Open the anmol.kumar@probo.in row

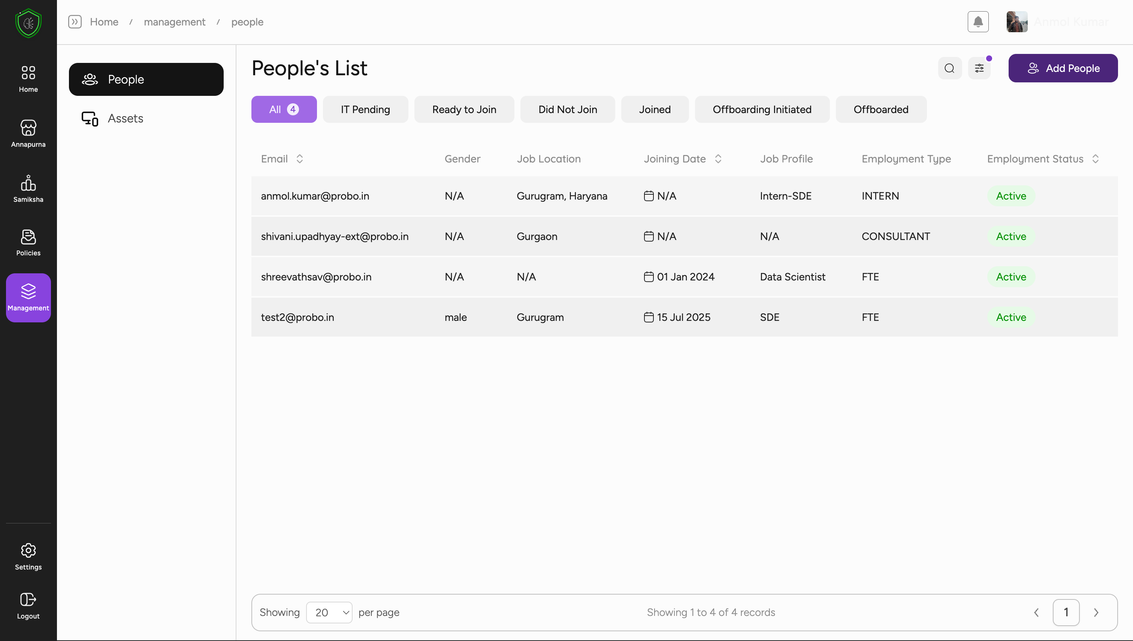pos(315,196)
